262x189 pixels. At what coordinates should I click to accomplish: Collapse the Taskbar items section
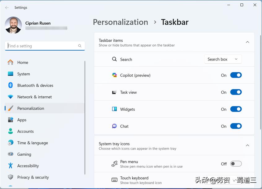click(x=247, y=42)
